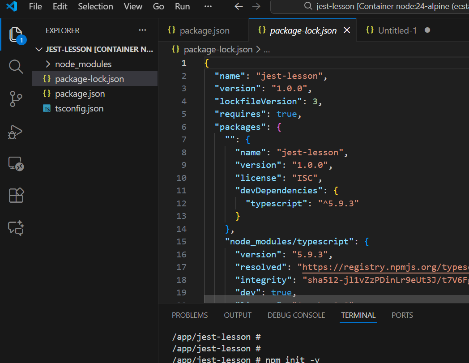Image resolution: width=469 pixels, height=363 pixels.
Task: Open the Explorer view in activity bar
Action: point(16,35)
